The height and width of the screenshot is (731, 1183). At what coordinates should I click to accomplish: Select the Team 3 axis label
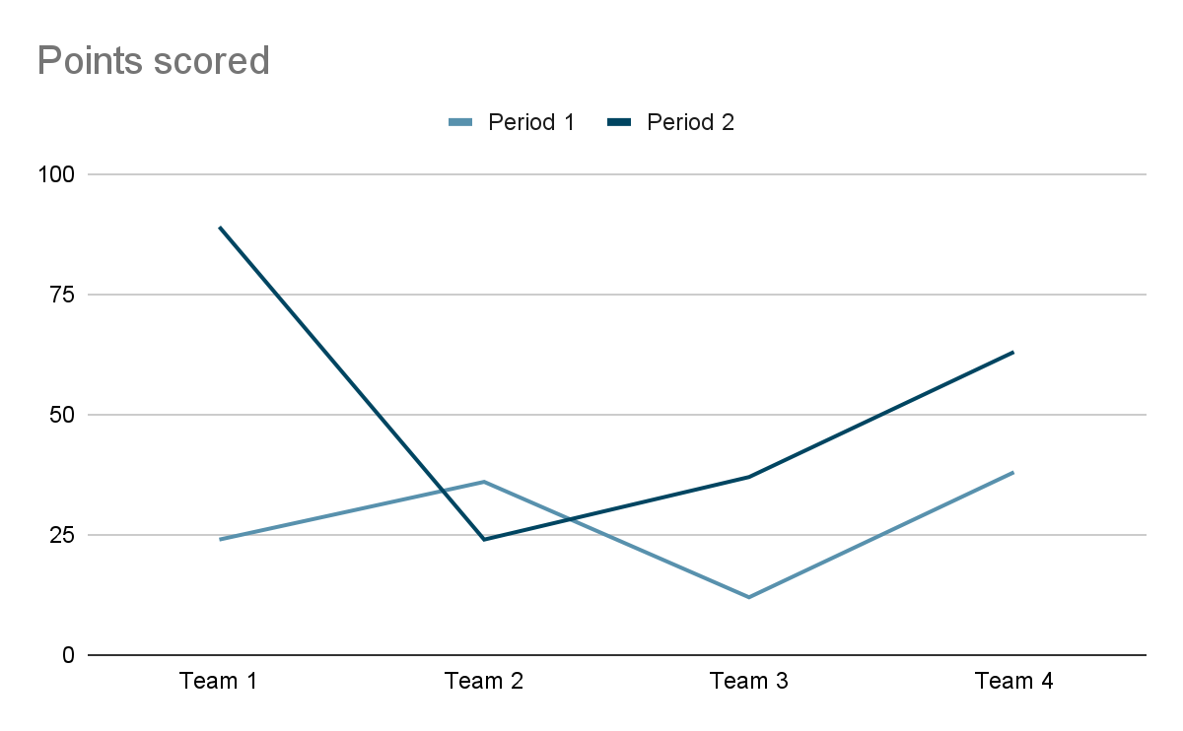[749, 681]
